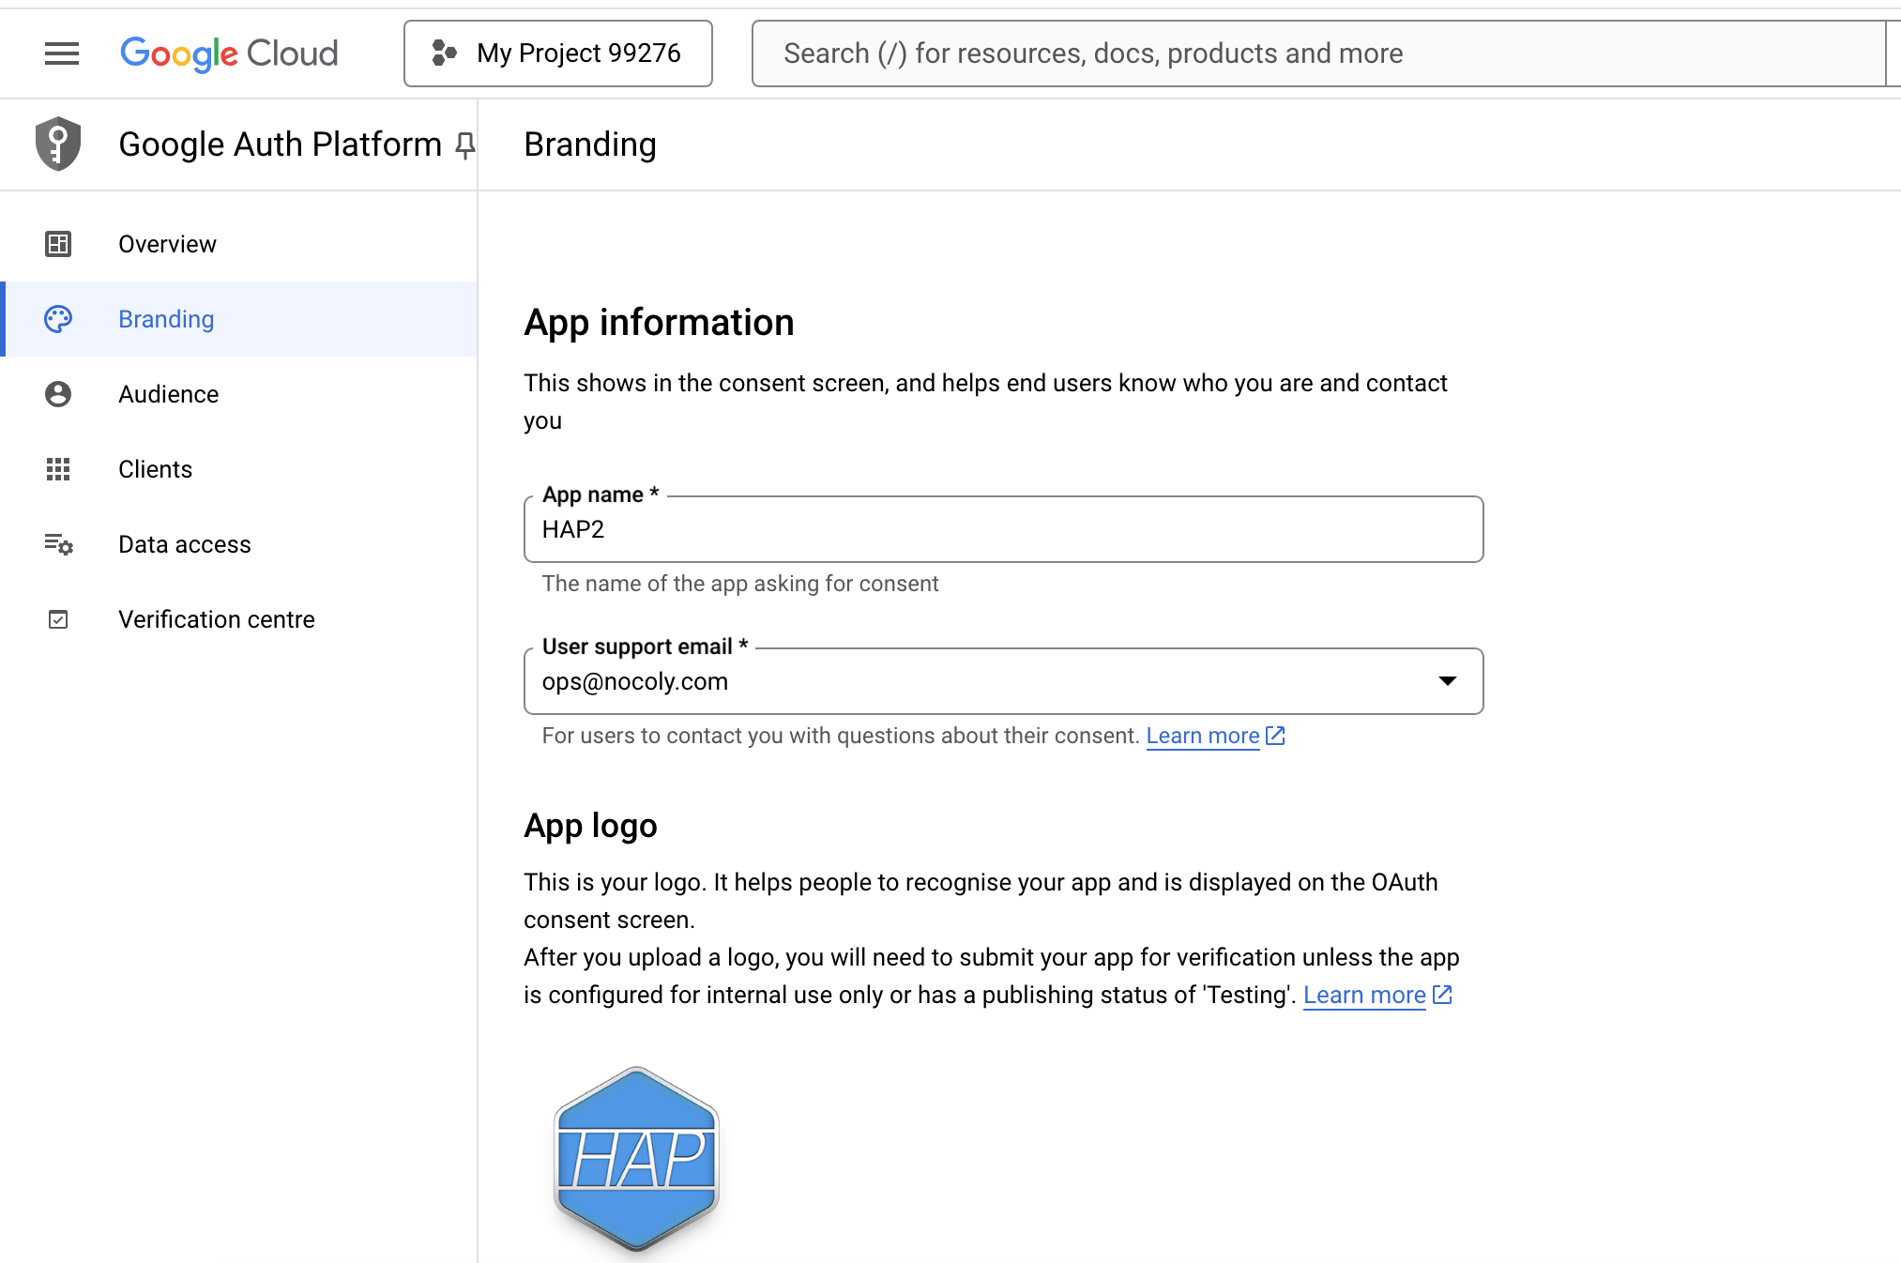Viewport: 1901px width, 1263px height.
Task: Click the external link icon after app logo Learn more
Action: click(1442, 995)
